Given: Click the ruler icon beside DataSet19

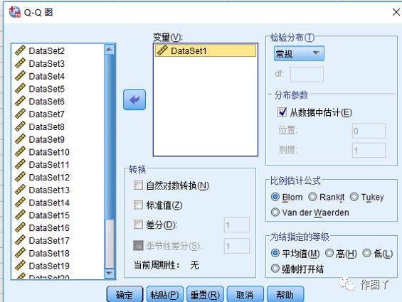Looking at the screenshot, I should (x=20, y=265).
